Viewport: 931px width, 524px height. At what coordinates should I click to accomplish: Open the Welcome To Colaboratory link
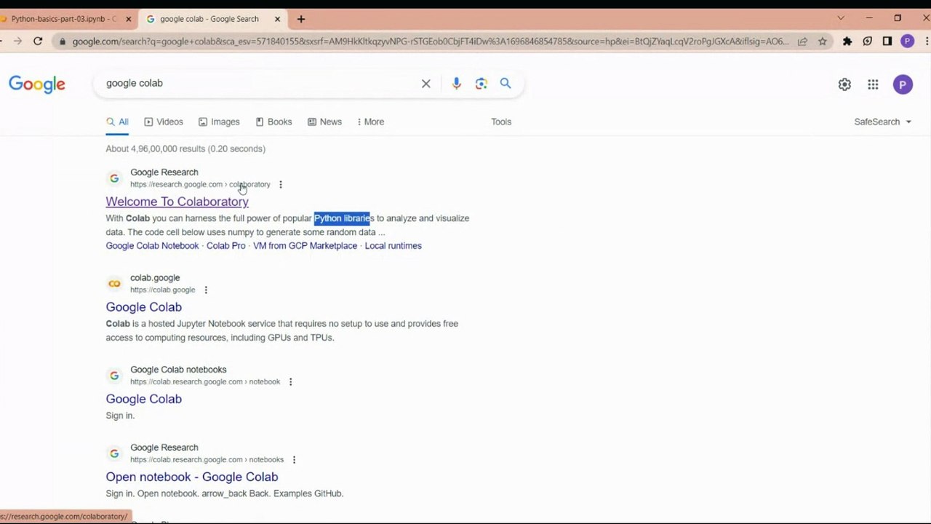pyautogui.click(x=177, y=202)
